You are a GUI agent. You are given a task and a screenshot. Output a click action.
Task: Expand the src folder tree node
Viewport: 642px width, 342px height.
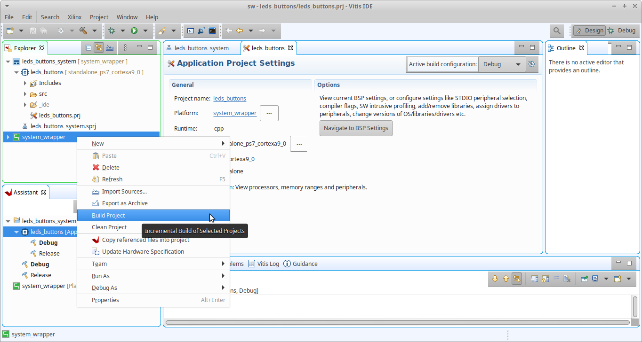point(25,94)
